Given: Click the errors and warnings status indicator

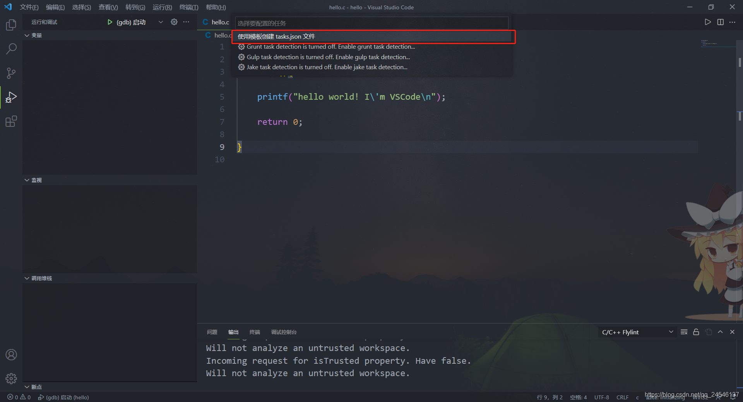Looking at the screenshot, I should (19, 397).
